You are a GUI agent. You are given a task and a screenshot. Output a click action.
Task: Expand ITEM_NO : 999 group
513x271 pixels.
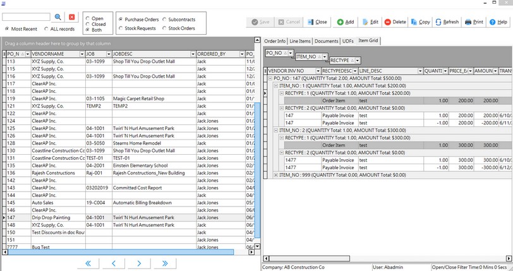(276, 175)
